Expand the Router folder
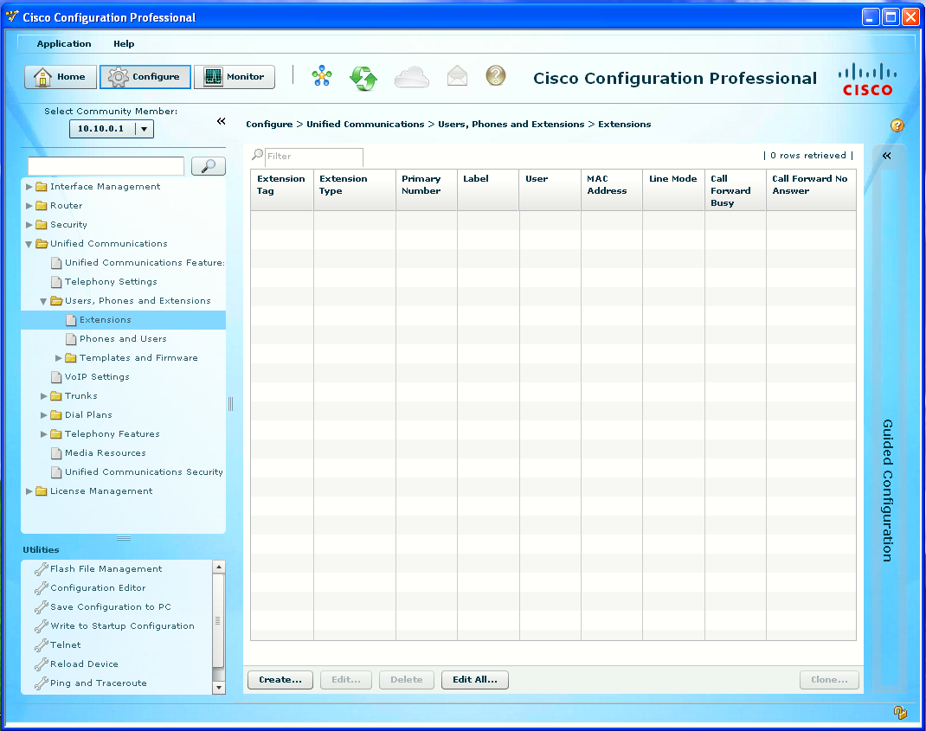The image size is (926, 731). point(29,206)
